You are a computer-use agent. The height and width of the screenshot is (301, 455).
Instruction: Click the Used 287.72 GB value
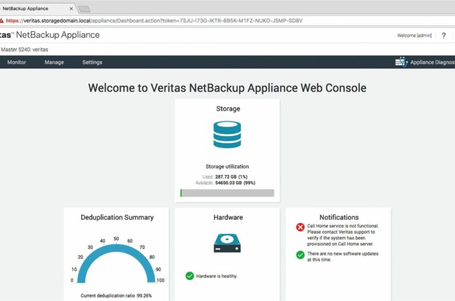[x=231, y=177]
